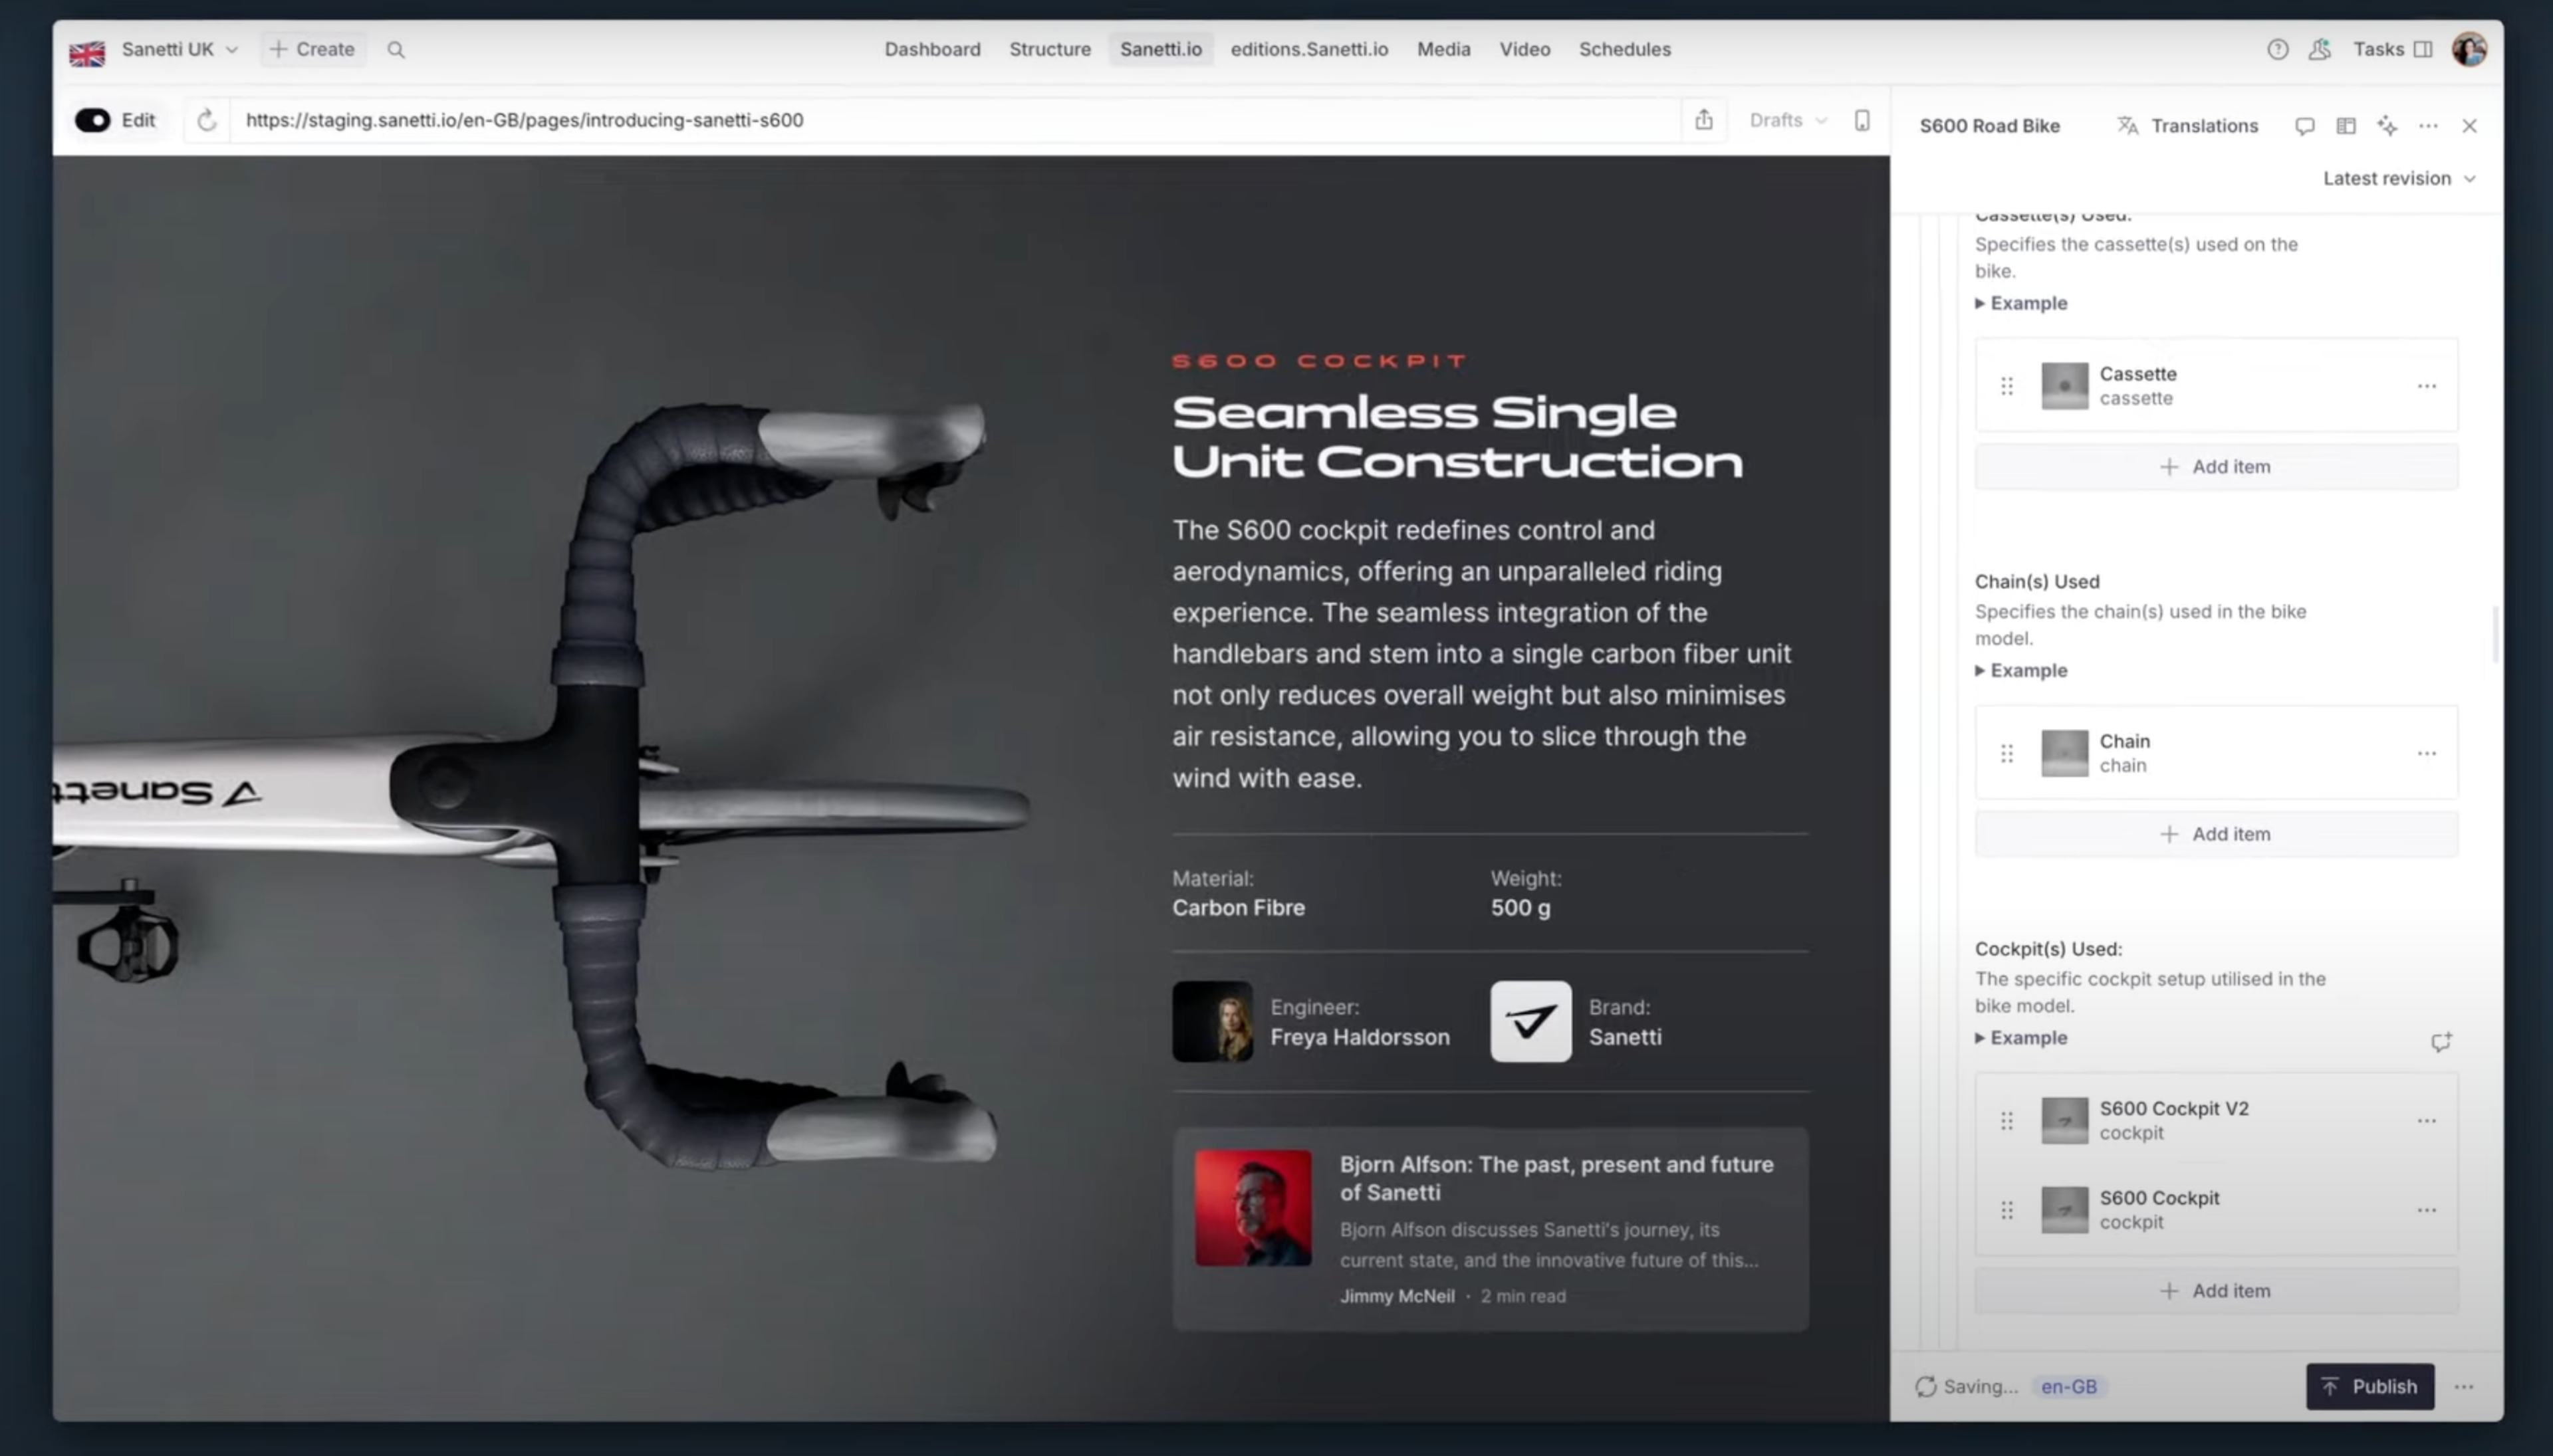The height and width of the screenshot is (1456, 2553).
Task: Open the help question mark icon
Action: pos(2277,50)
